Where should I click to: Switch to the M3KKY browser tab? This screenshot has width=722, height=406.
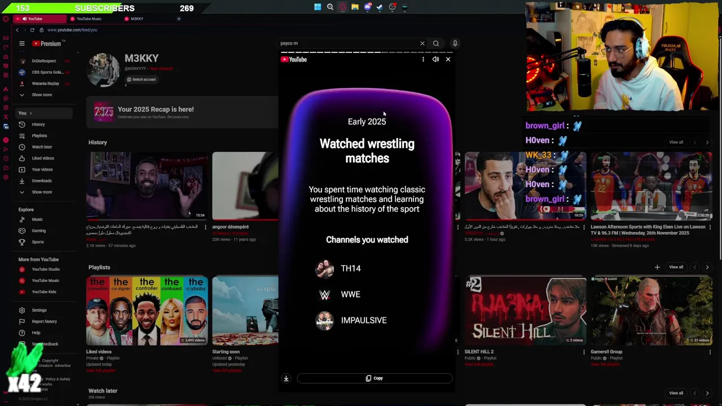point(137,19)
